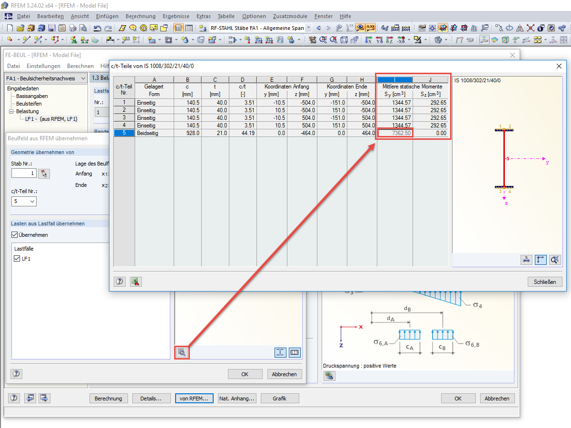571x428 pixels.
Task: Open Einstellungen menu in FE-BEUL window
Action: pos(43,66)
